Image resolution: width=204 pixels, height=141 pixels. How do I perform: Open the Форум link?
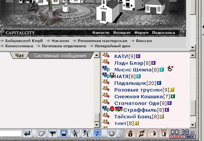141,33
